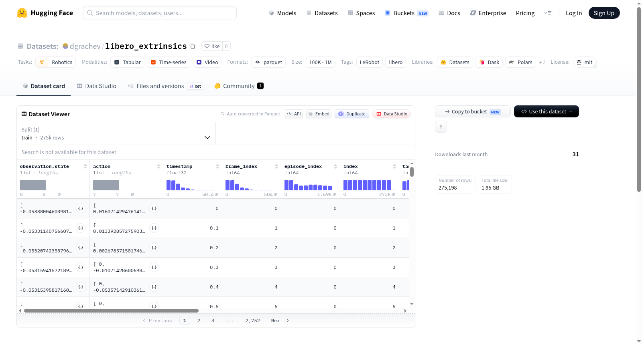
Task: Expand JSON for action 0.016071429476141
Action: pos(154,208)
